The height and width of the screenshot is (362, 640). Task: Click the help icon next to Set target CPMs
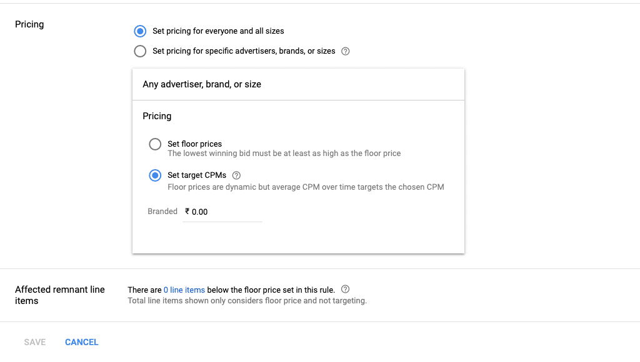pyautogui.click(x=236, y=175)
